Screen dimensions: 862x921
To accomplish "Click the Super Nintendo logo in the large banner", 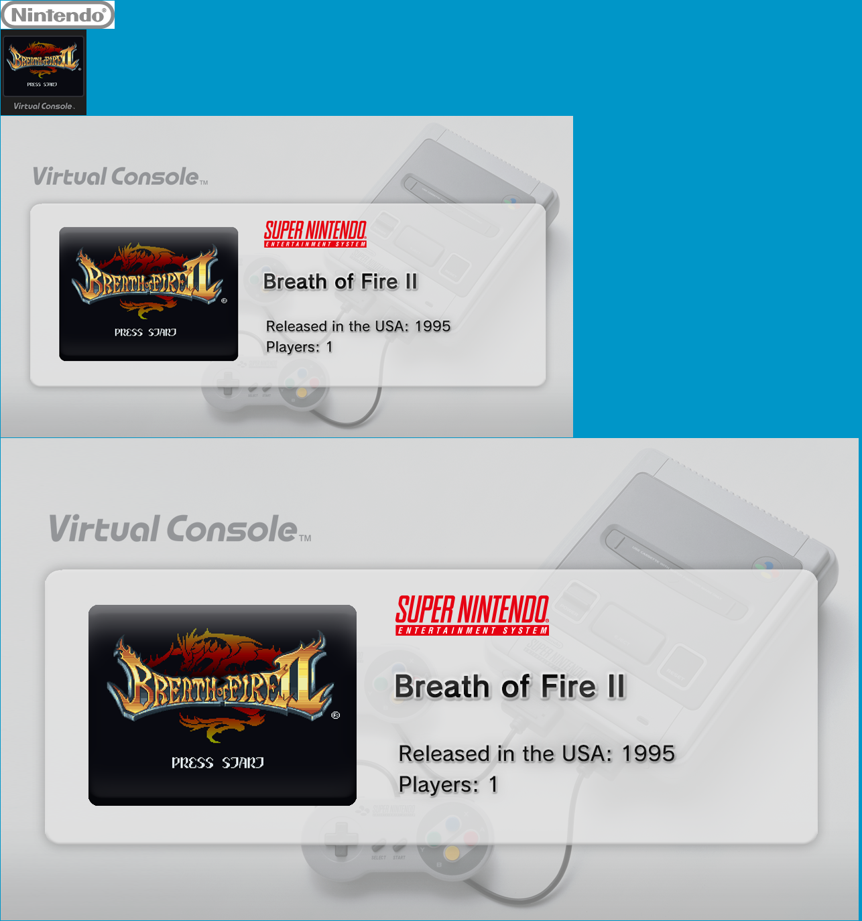I will pyautogui.click(x=473, y=615).
